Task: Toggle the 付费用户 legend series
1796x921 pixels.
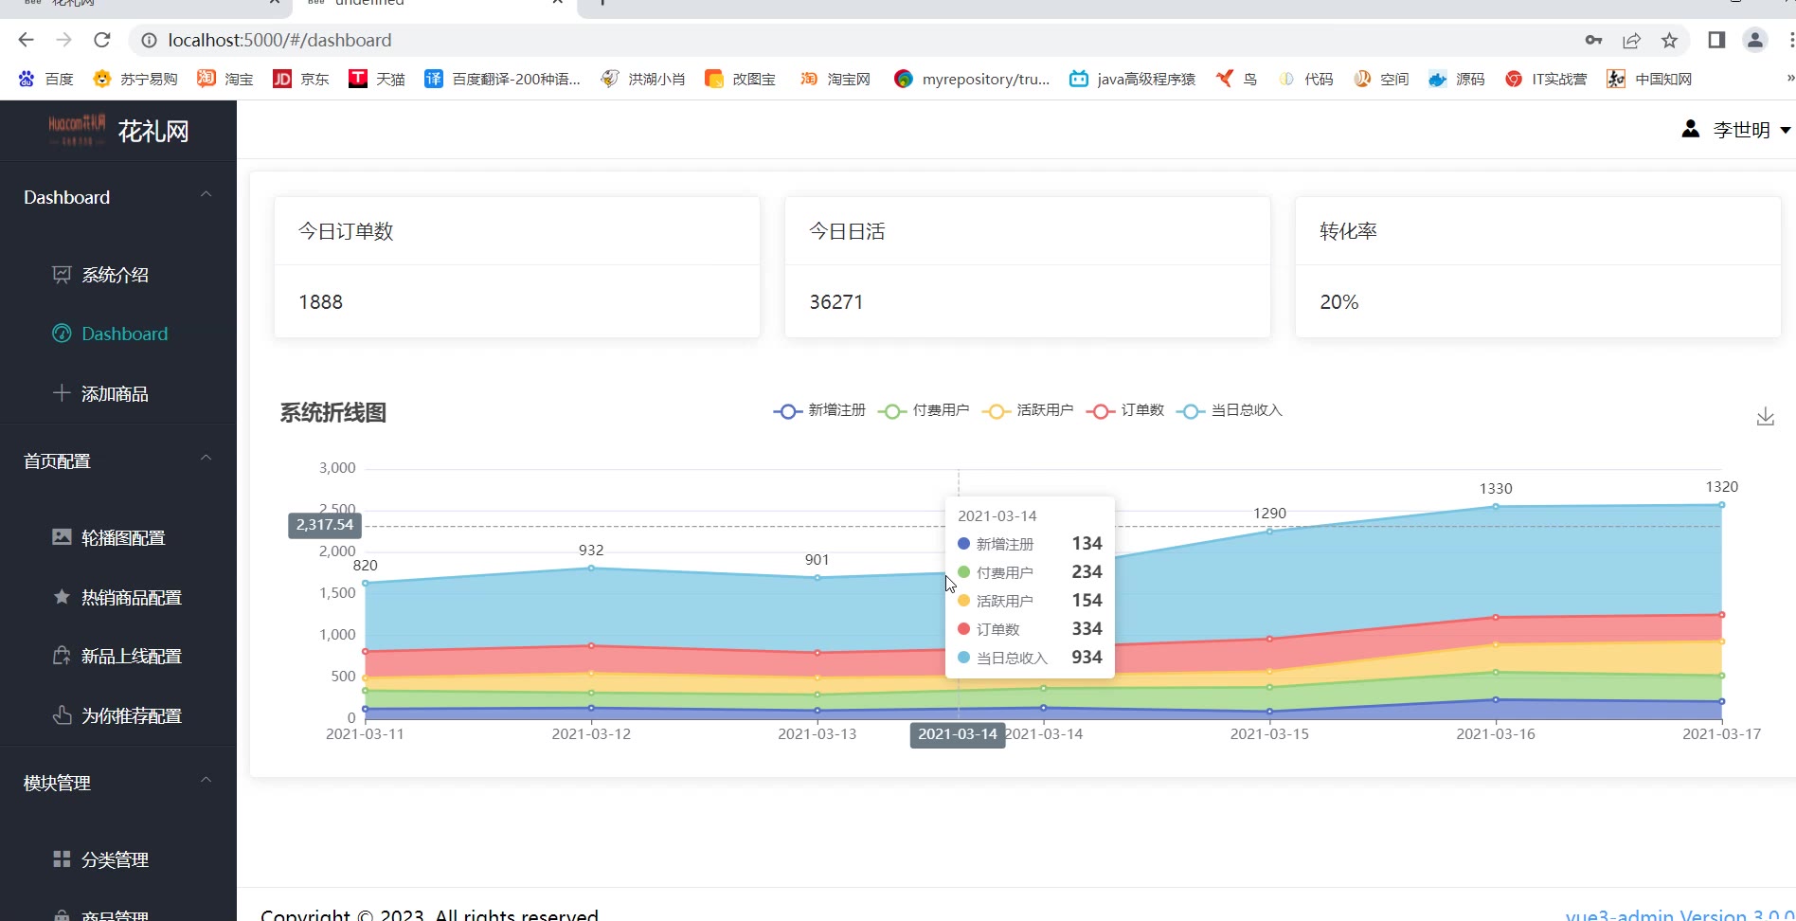Action: [924, 410]
